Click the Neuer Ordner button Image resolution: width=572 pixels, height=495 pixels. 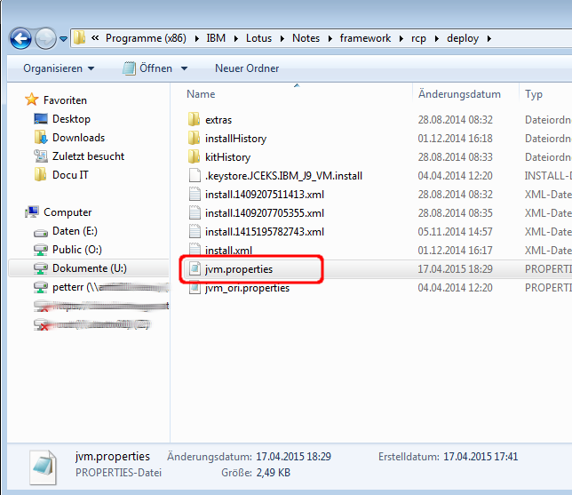tap(247, 68)
